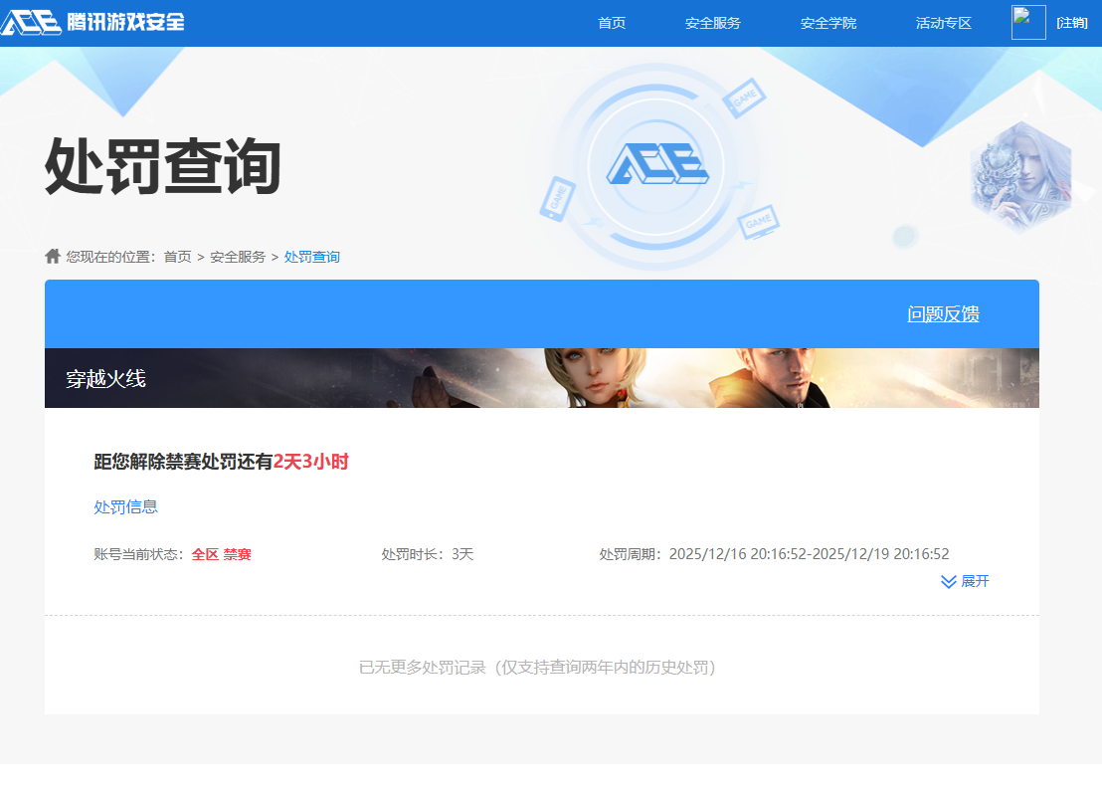1102x790 pixels.
Task: Expand the penalty details via 展开
Action: point(975,581)
